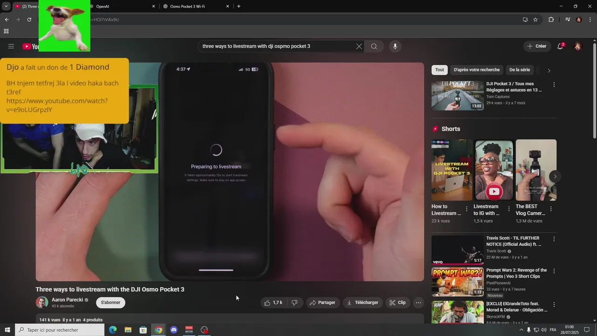Screen dimensions: 597x336
Task: Open Prompt War 2 video thumbnail
Action: tap(458, 281)
